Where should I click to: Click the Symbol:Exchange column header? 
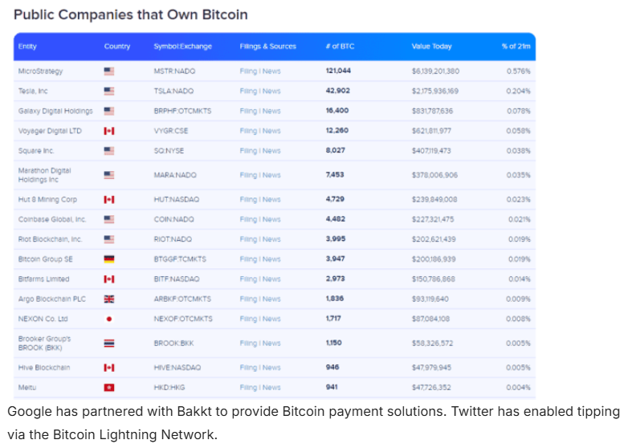182,47
